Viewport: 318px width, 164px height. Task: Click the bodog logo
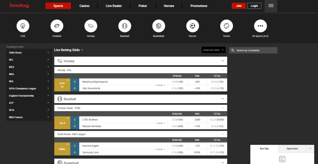click(x=20, y=6)
